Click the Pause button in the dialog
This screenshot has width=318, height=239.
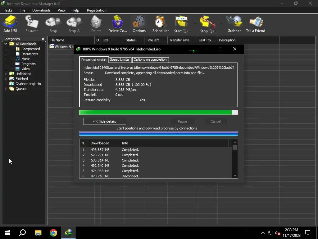[183, 121]
